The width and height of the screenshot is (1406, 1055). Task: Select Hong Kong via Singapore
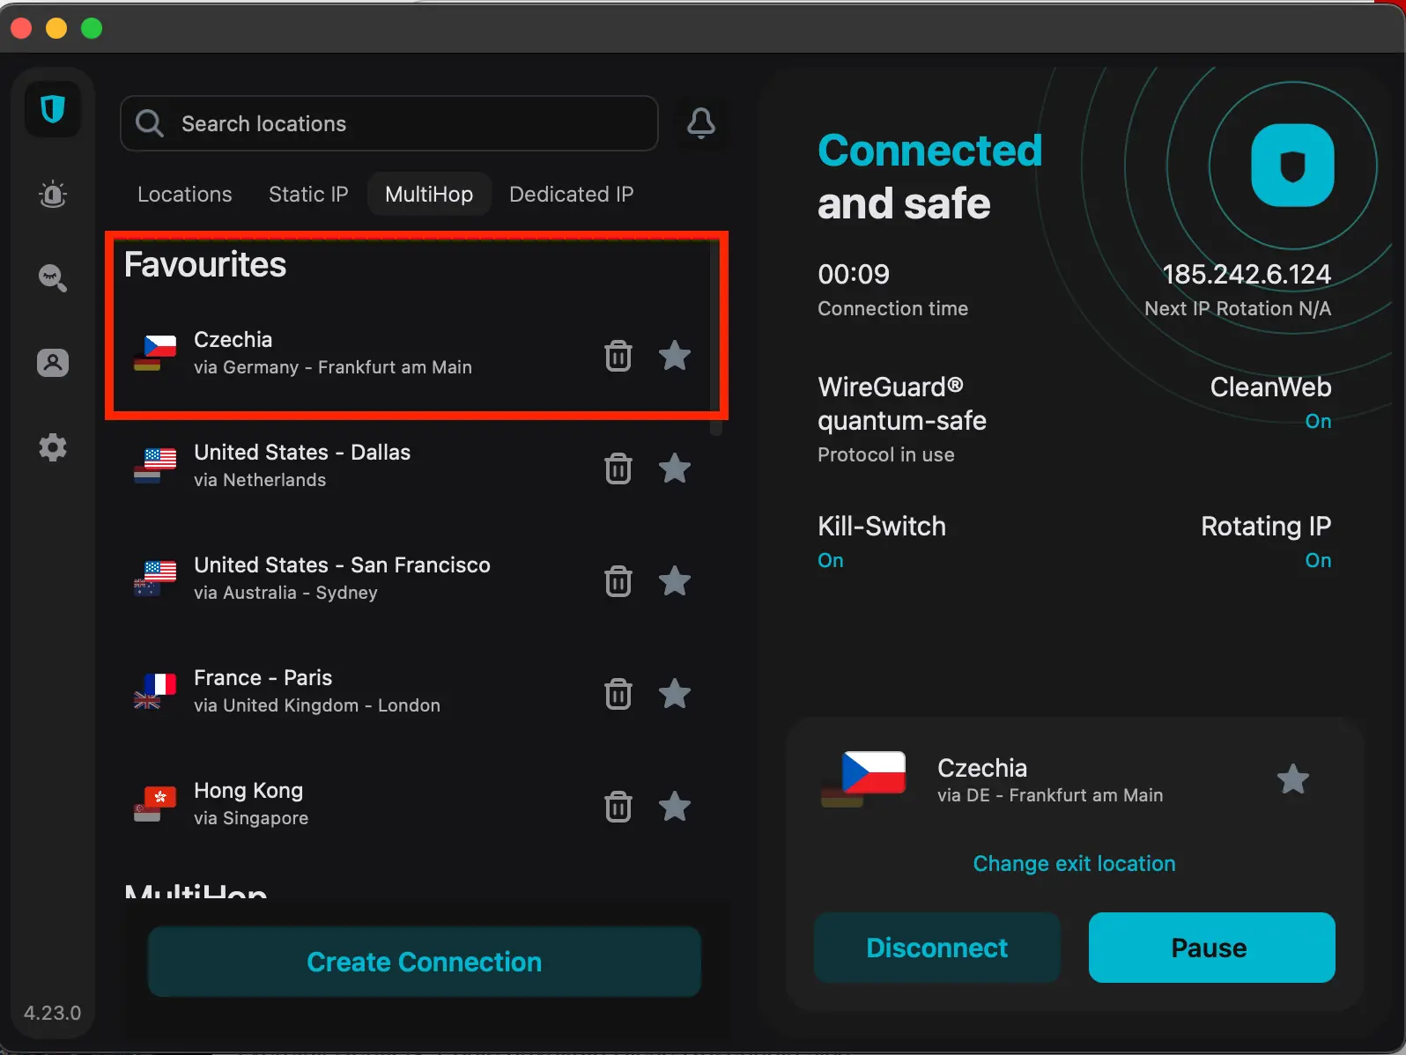(x=414, y=805)
